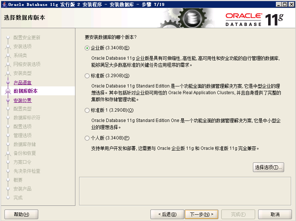Click the 安装选项 step in sidebar
The image size is (296, 221).
[22, 46]
